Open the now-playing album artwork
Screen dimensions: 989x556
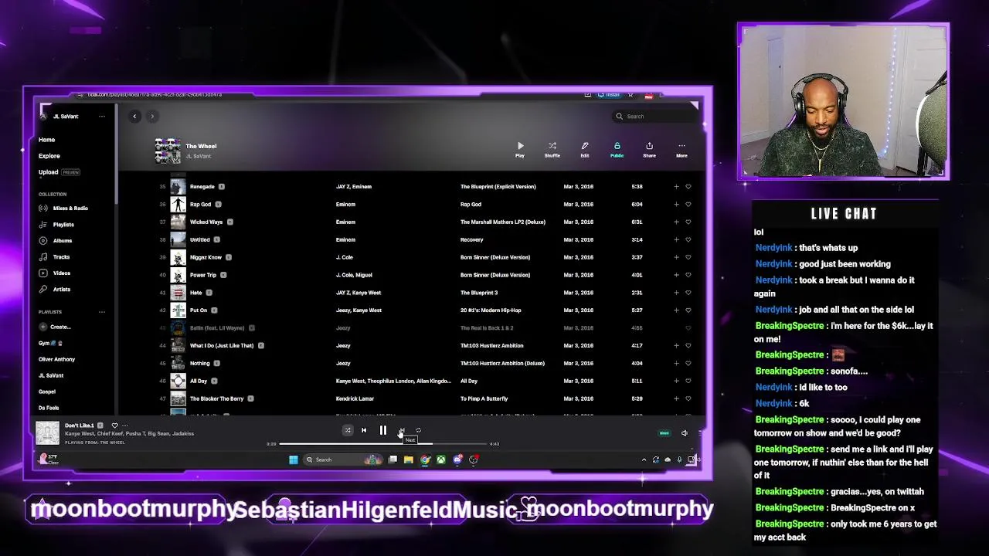coord(47,433)
